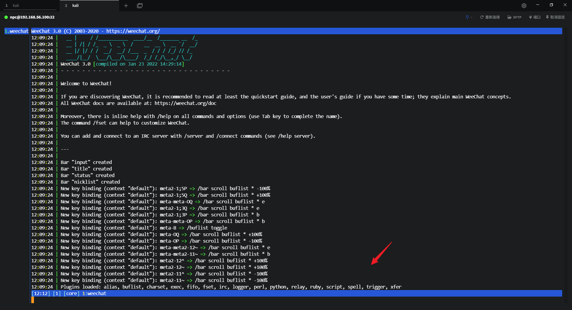Viewport: 572px width, 310px height.
Task: Open the SFTP file browser
Action: click(x=514, y=17)
